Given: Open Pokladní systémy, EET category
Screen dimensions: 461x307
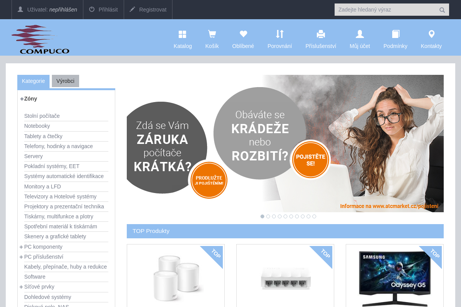Looking at the screenshot, I should point(52,166).
